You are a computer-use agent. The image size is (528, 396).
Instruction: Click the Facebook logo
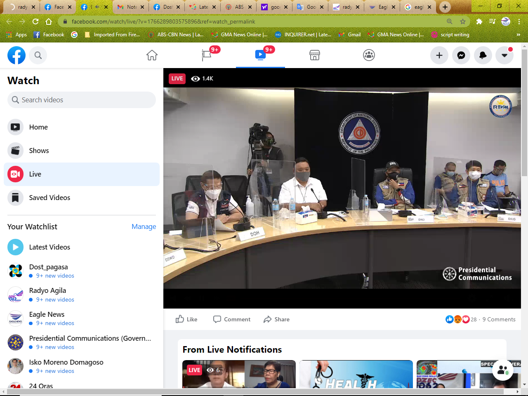tap(16, 55)
